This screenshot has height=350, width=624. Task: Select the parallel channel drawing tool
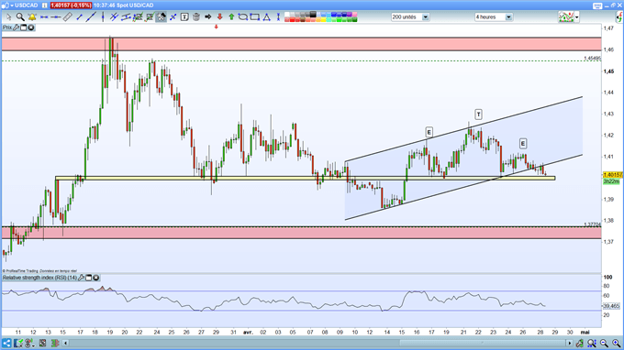126,17
